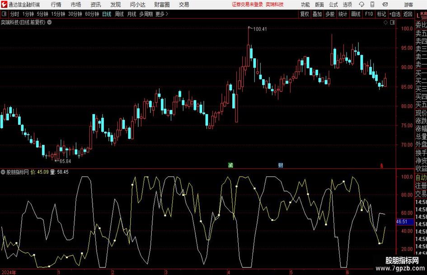This screenshot has height=275, width=427.
Task: Click the 量: 58.45 indicator value
Action: (x=59, y=172)
